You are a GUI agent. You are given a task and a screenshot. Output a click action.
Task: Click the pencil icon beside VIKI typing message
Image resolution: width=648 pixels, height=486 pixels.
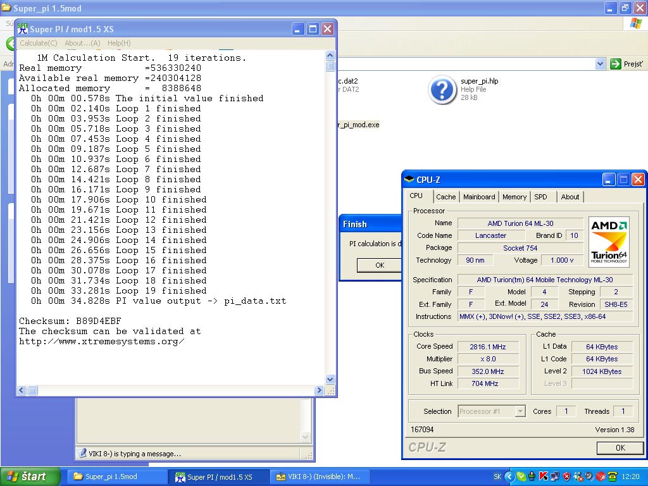[x=82, y=453]
